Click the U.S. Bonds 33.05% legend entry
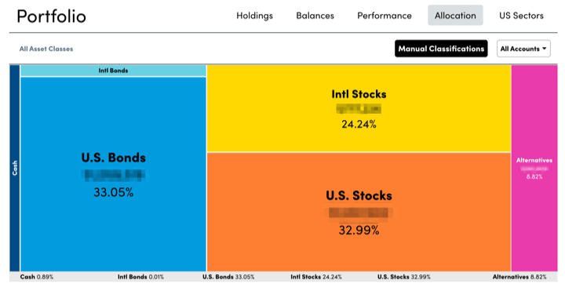 click(x=228, y=277)
